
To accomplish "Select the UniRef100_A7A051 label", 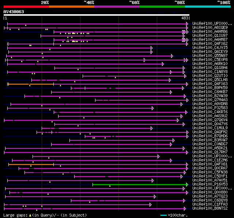I will tap(210, 180).
